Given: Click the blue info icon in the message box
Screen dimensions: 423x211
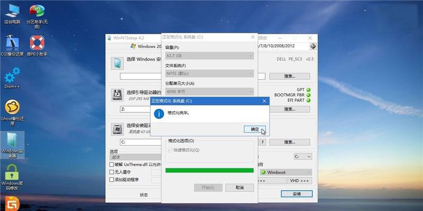Looking at the screenshot, I should point(159,114).
